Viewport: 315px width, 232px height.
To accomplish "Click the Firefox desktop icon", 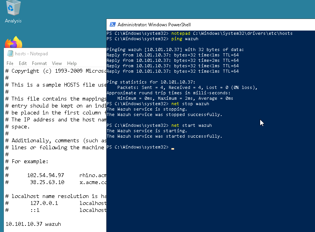I will (x=14, y=42).
